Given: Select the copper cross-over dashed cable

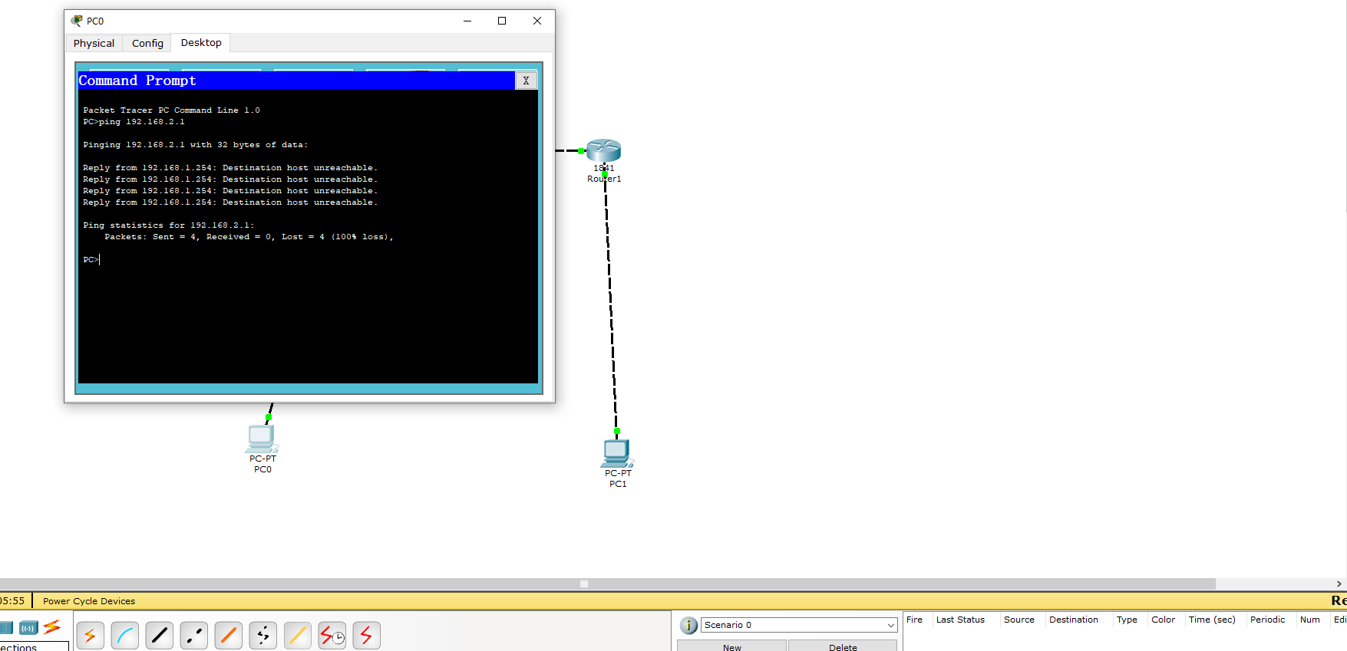Looking at the screenshot, I should 193,635.
